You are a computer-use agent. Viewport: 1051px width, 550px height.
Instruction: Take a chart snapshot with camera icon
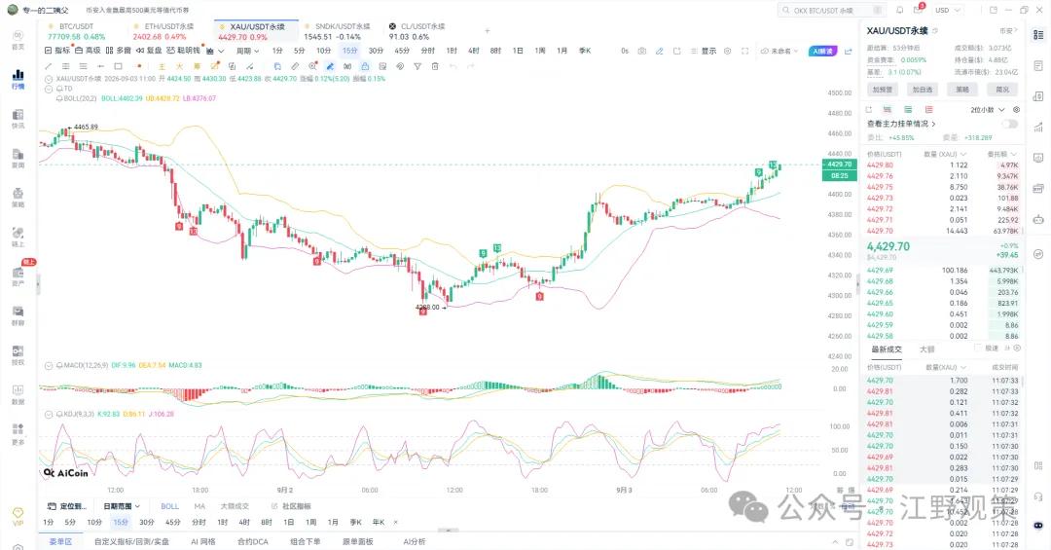[642, 51]
